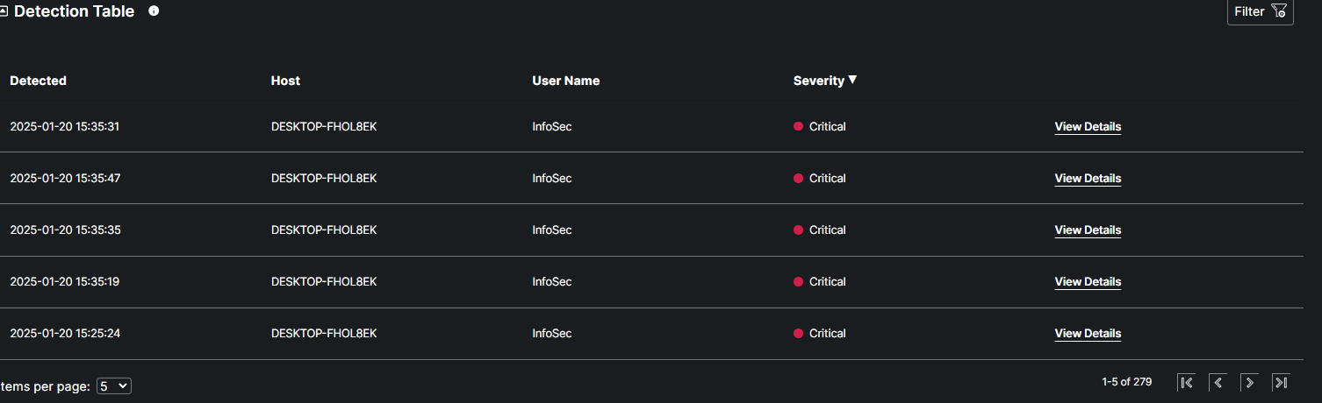
Task: Click the Host column header
Action: click(285, 81)
